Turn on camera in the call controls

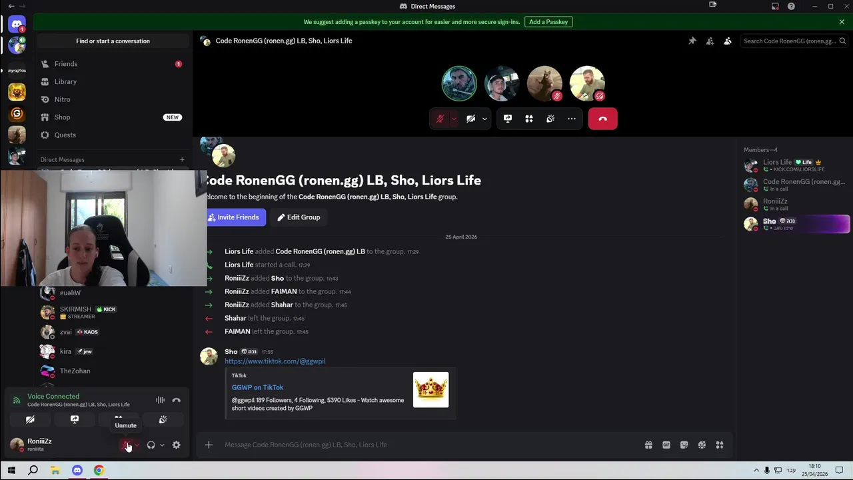(470, 119)
